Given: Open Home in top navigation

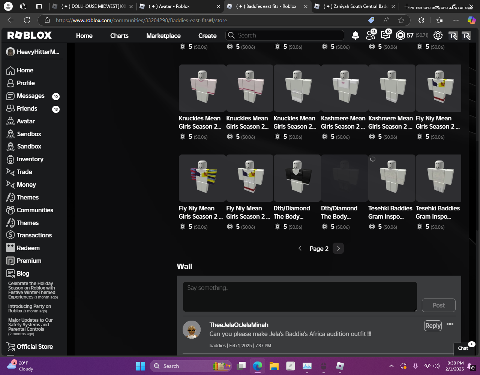Looking at the screenshot, I should [84, 36].
